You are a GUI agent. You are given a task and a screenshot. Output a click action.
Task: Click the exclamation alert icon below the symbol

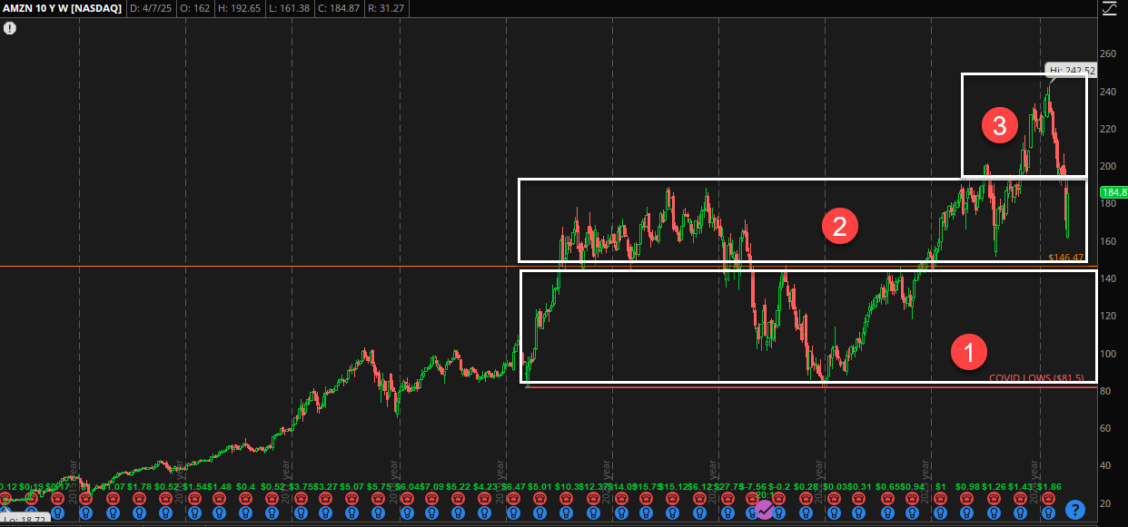coord(10,28)
